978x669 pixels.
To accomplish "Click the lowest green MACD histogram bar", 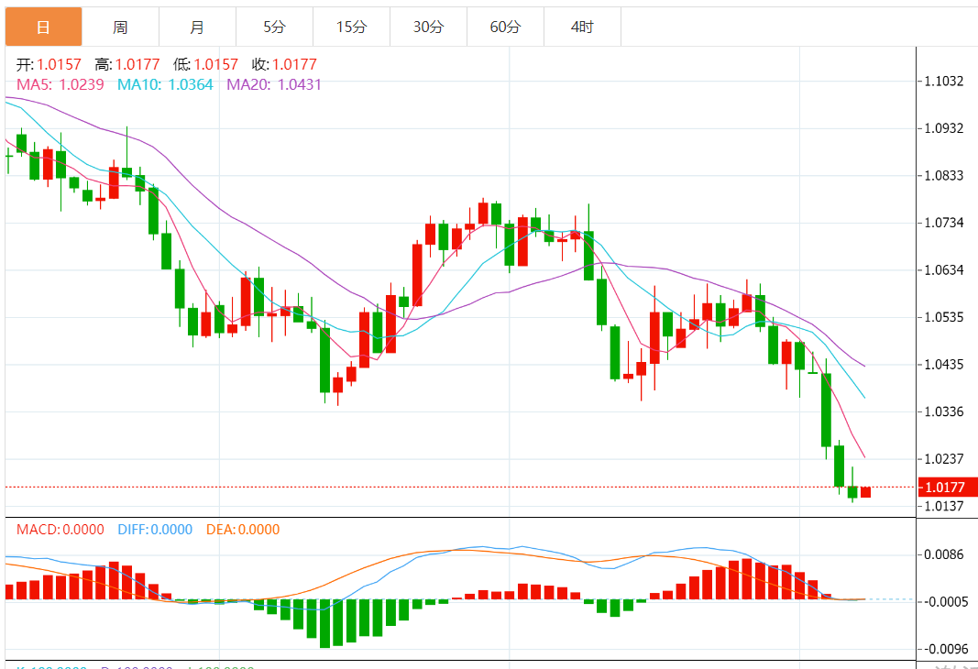I will [x=325, y=623].
